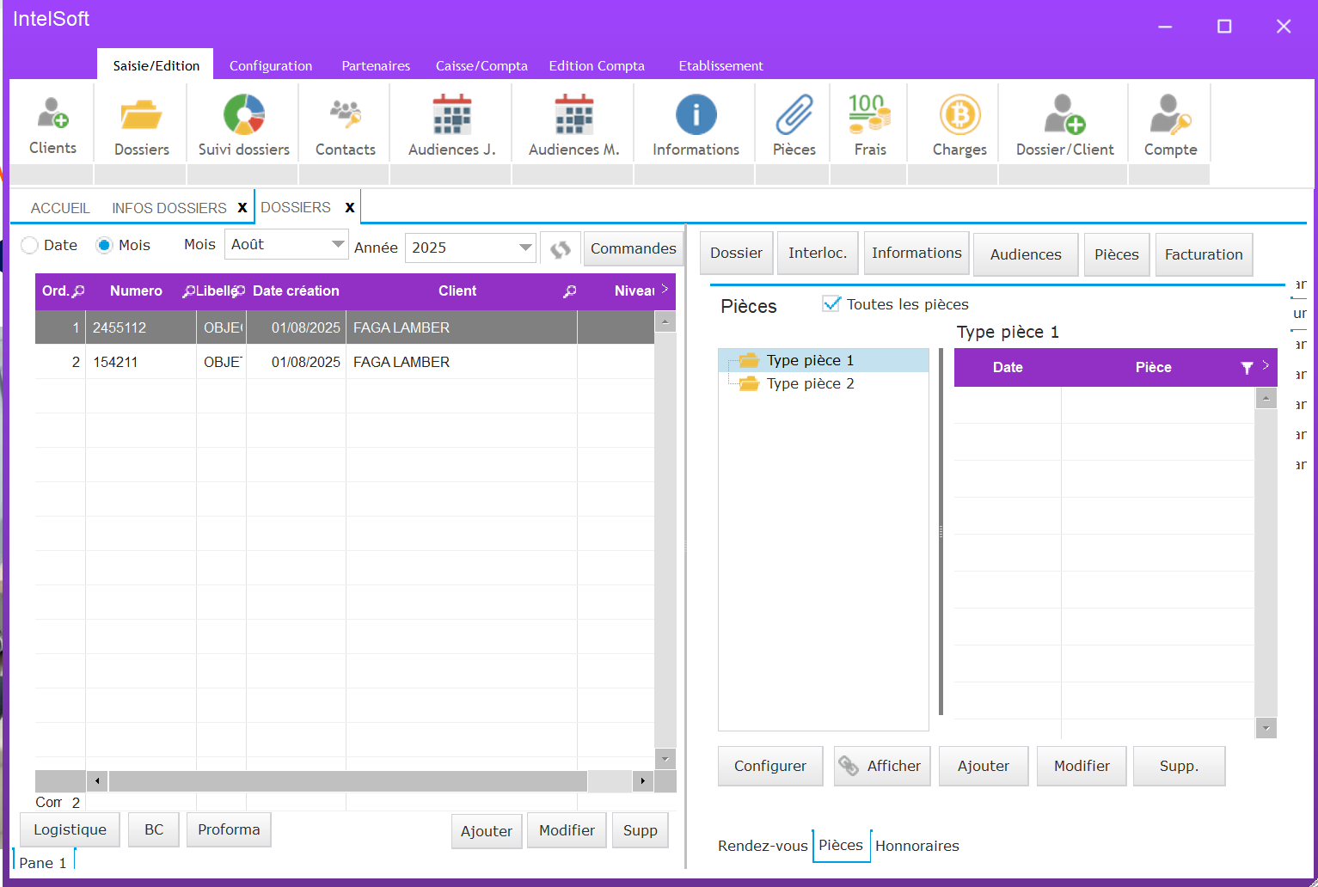Uncheck the Toutes les pièces checkbox
Image resolution: width=1318 pixels, height=887 pixels.
coord(831,304)
